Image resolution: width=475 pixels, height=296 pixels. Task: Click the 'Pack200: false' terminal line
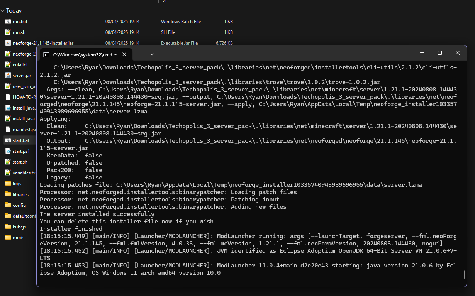pos(75,170)
